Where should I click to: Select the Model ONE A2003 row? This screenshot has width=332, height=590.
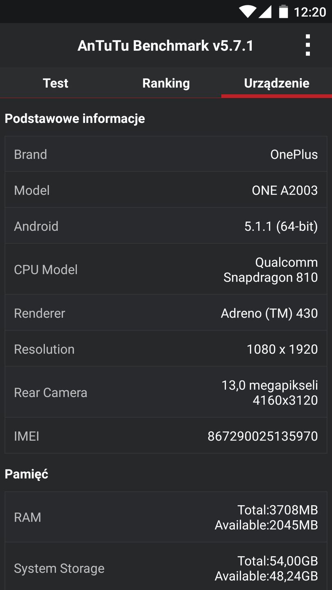(166, 190)
